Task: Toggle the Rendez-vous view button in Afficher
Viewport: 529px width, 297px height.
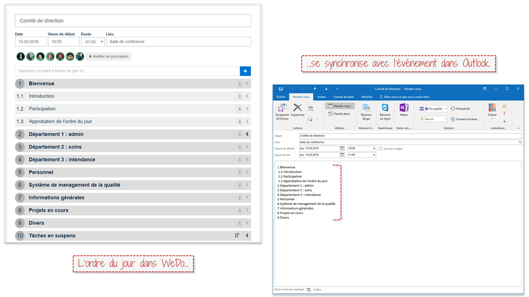Action: coord(340,106)
